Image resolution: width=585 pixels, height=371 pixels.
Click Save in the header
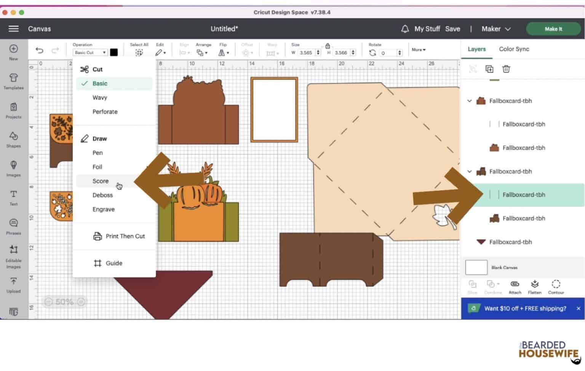452,29
